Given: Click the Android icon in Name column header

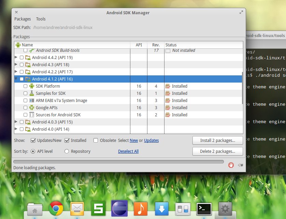Looking at the screenshot, I should click(x=18, y=45).
